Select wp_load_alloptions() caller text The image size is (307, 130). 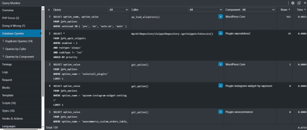coord(145,17)
